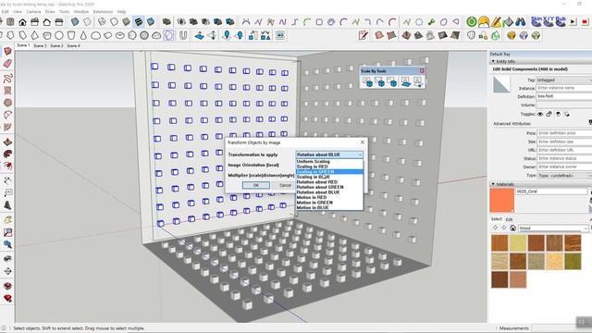This screenshot has height=333, width=592.
Task: Enable X-ray face style icon
Action: point(75,22)
